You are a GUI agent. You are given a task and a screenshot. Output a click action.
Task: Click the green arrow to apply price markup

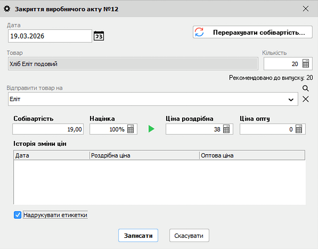coord(151,129)
